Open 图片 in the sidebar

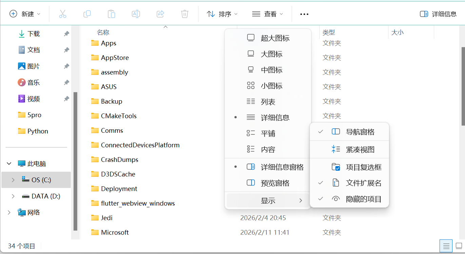pos(34,66)
